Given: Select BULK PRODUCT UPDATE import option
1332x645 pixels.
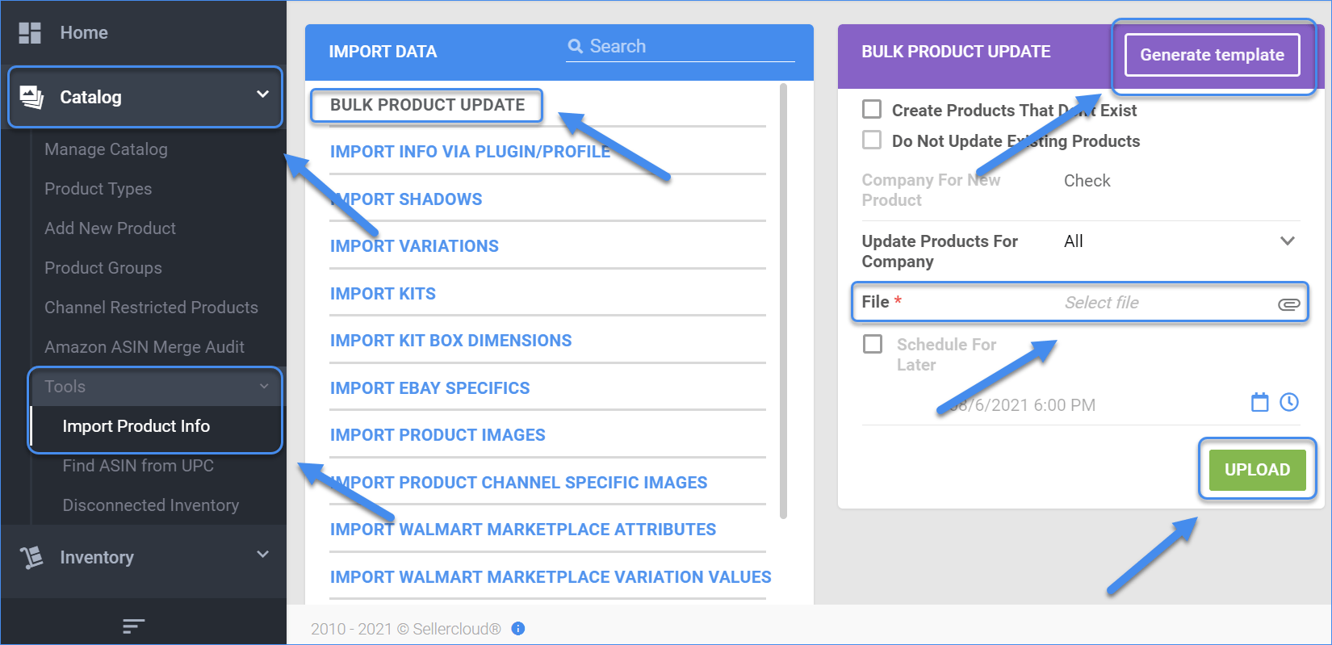Looking at the screenshot, I should tap(427, 105).
